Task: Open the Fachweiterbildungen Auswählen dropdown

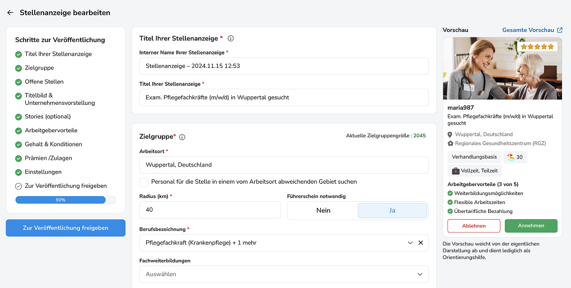Action: click(283, 274)
